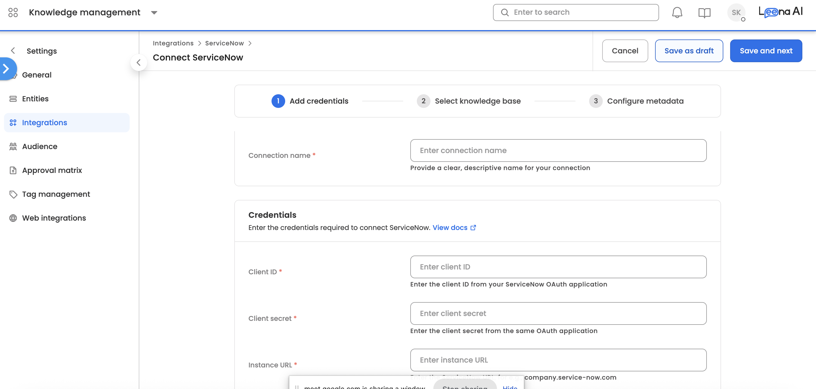Expand the blue side panel chevron

coord(6,68)
